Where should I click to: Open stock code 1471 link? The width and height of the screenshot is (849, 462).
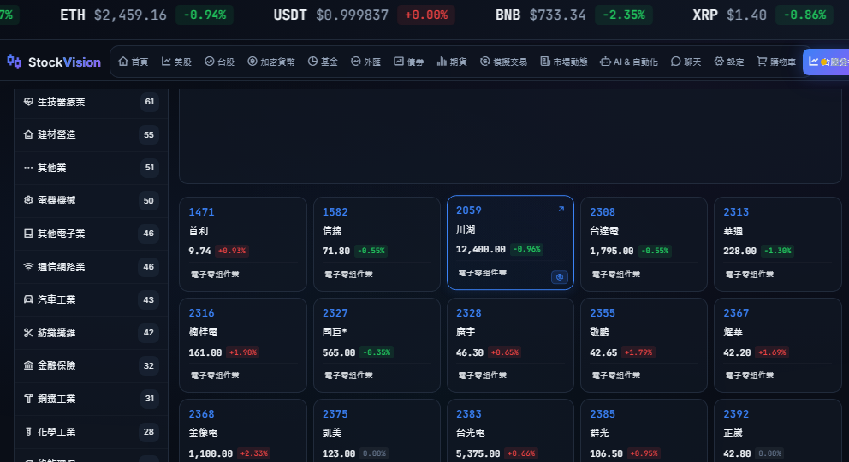201,212
